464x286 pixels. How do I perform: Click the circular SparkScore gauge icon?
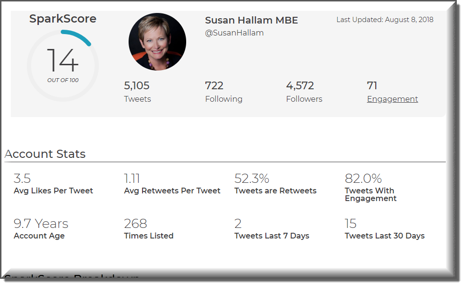[x=63, y=65]
